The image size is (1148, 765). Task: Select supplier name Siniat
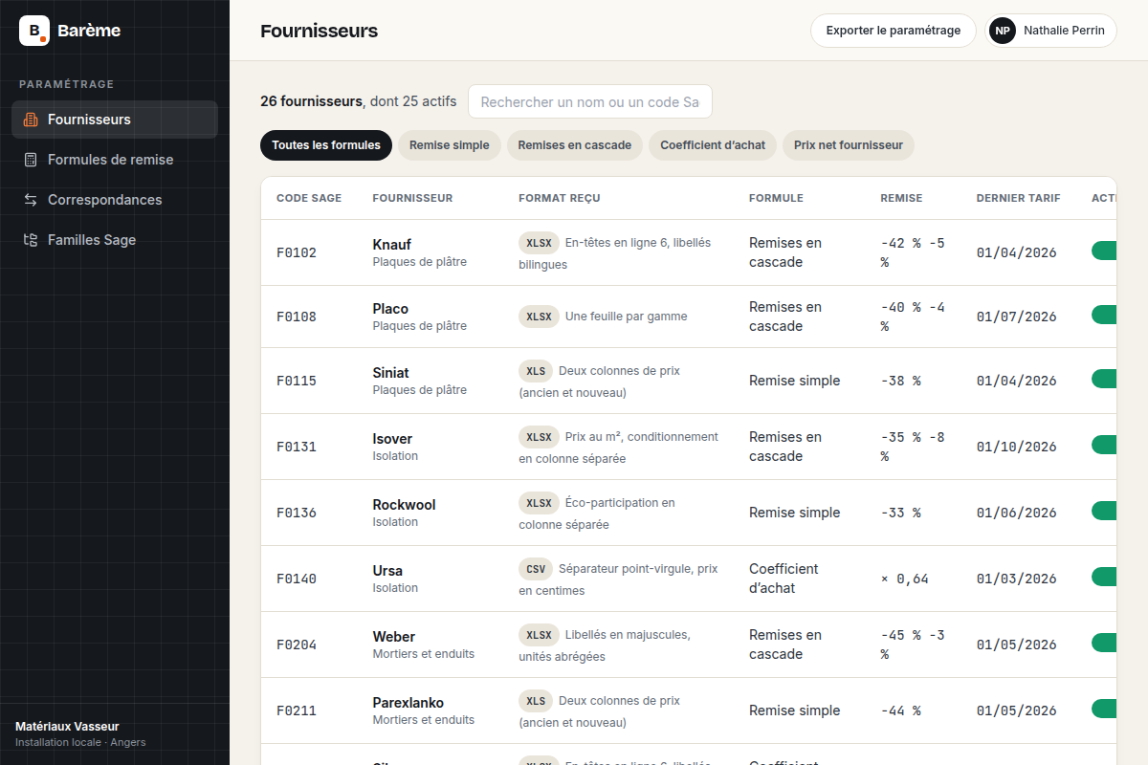[x=390, y=373]
